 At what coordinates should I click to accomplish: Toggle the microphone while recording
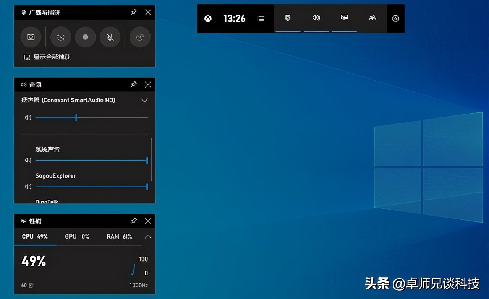(110, 37)
